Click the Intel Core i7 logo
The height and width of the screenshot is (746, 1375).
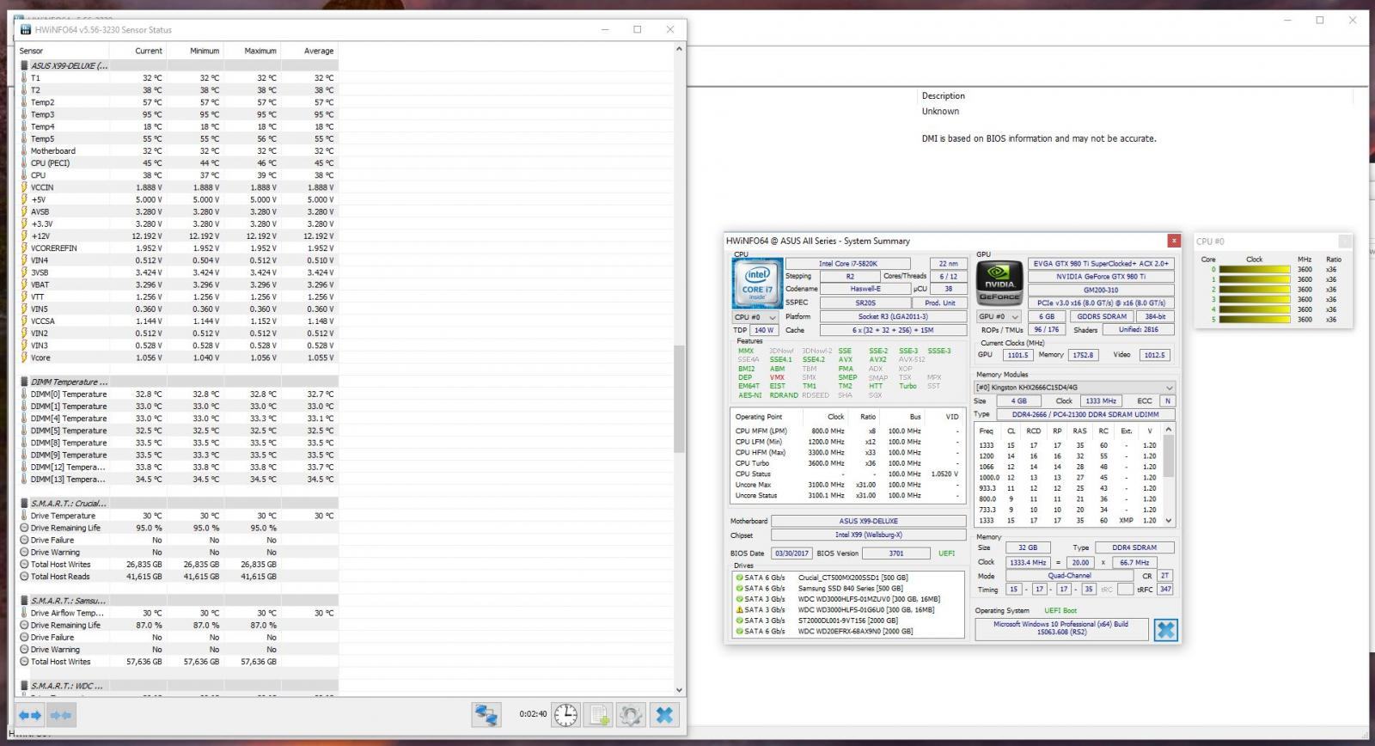coord(757,282)
